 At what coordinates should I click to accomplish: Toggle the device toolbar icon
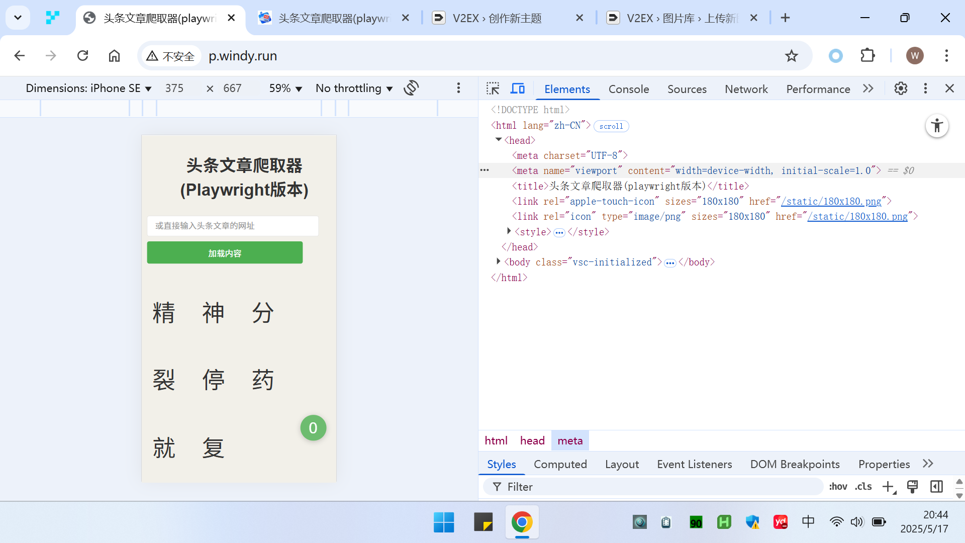[x=517, y=89]
